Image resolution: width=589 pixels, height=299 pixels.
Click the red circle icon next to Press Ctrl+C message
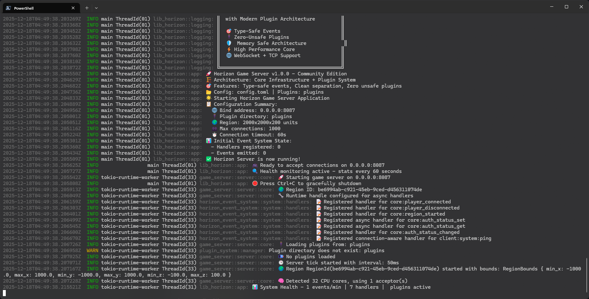(x=255, y=183)
